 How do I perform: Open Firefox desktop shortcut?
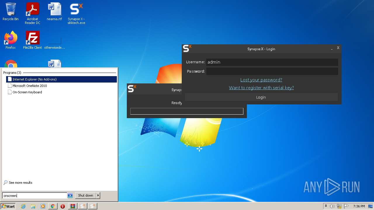point(11,40)
